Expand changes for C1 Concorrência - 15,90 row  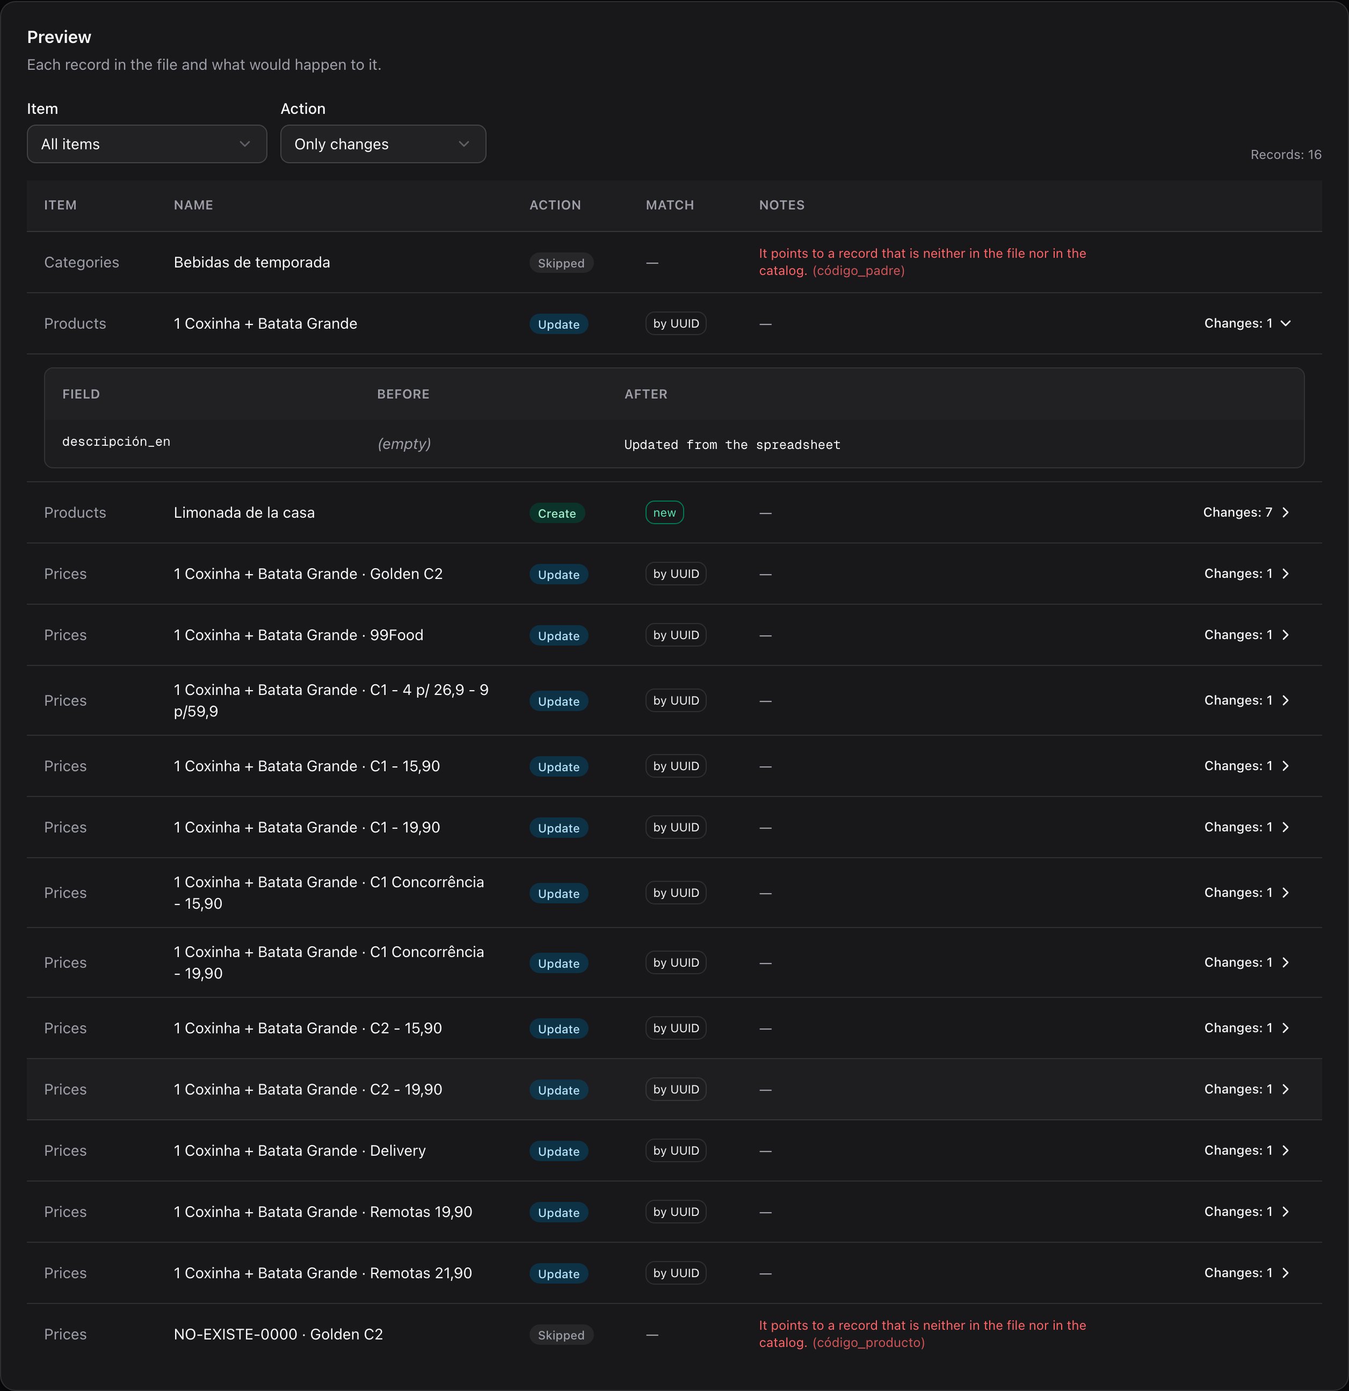(1248, 893)
